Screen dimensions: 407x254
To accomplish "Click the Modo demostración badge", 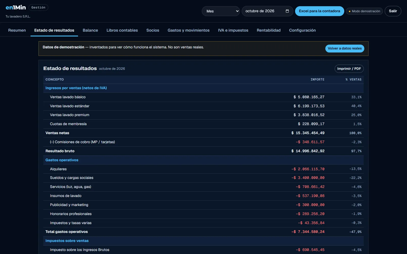I will (x=364, y=11).
